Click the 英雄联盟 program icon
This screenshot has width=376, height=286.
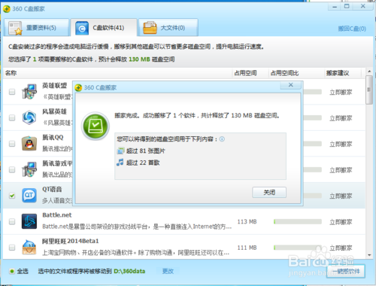pos(29,92)
